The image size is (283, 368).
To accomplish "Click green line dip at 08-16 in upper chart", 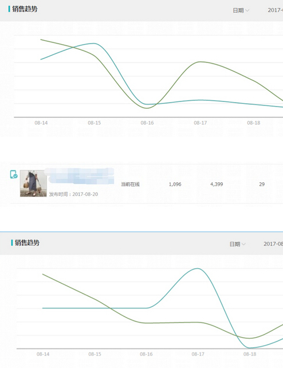I will (x=147, y=108).
